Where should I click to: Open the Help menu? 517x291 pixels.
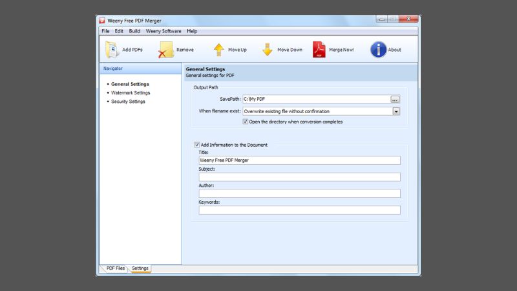(x=192, y=31)
